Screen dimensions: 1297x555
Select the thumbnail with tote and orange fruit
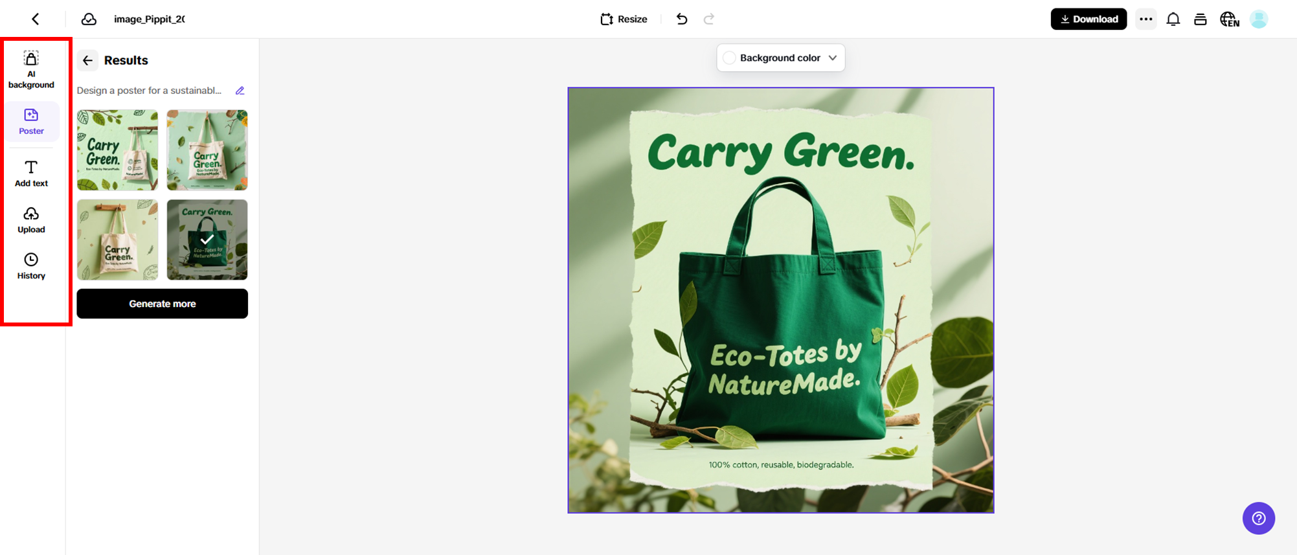click(x=207, y=150)
